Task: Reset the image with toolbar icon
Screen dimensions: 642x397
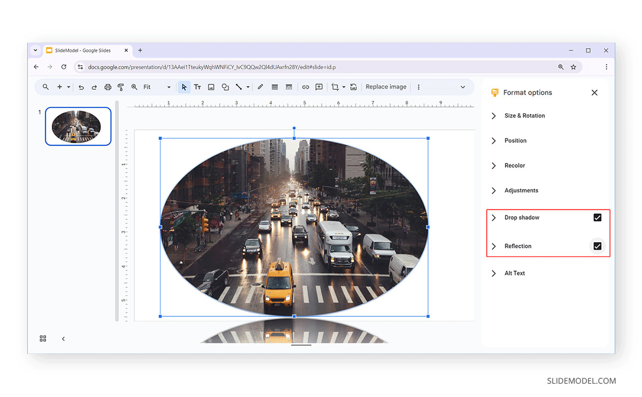Action: pyautogui.click(x=354, y=87)
